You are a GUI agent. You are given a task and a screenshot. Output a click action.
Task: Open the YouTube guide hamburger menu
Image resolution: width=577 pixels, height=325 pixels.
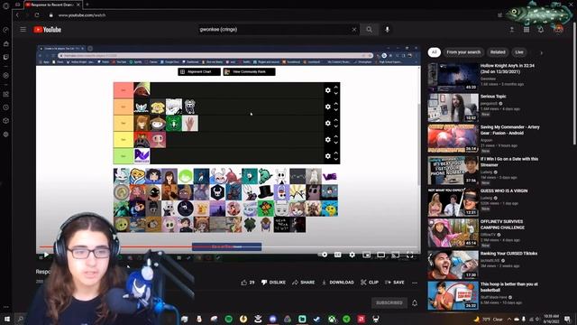coord(23,30)
